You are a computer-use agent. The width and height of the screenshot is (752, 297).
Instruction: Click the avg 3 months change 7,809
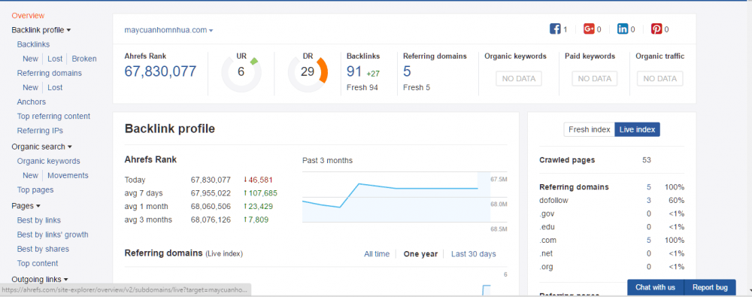(256, 220)
